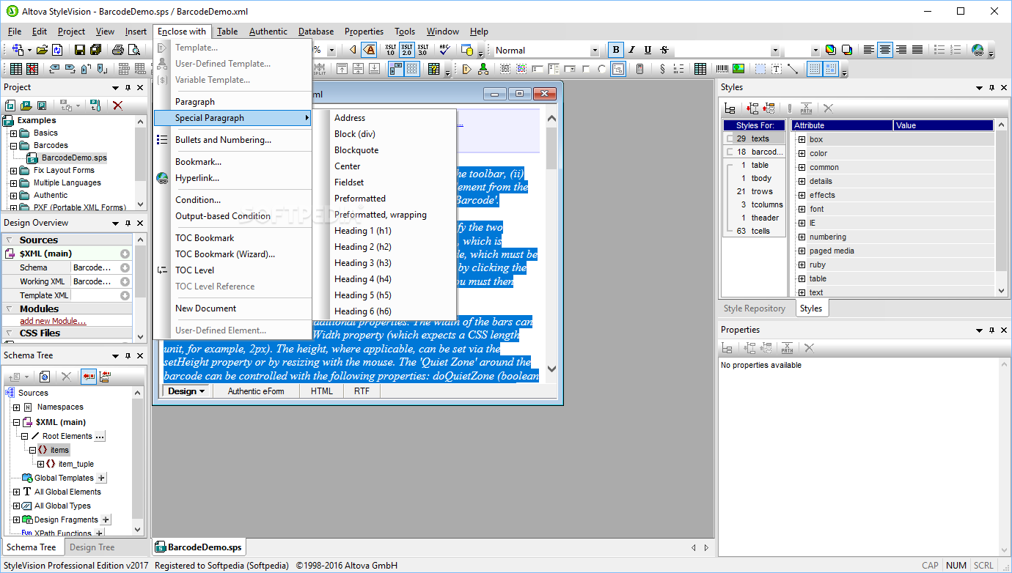Click the calculator Auto-Calculation icon
Viewport: 1012px width, 573px height.
coord(639,69)
